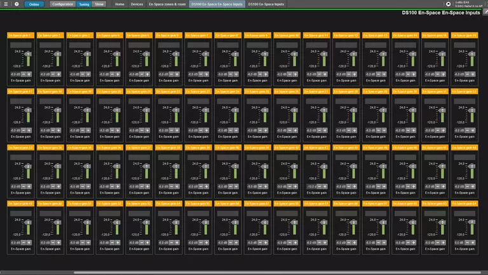
Task: Click the round status icon next to the project name
Action: (448, 4)
